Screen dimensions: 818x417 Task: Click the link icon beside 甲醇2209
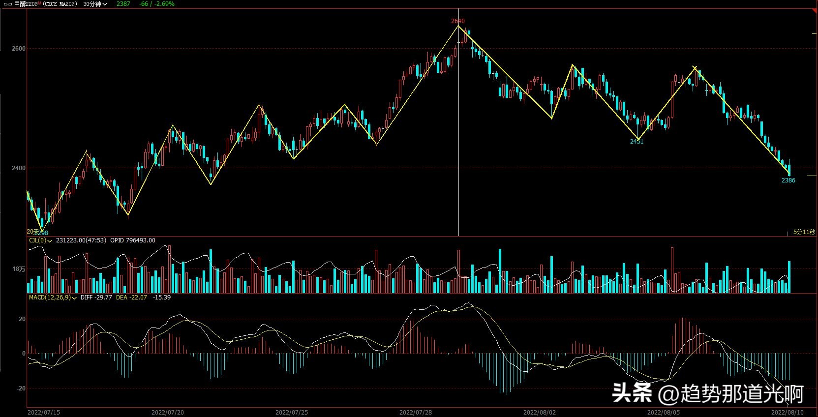7,4
